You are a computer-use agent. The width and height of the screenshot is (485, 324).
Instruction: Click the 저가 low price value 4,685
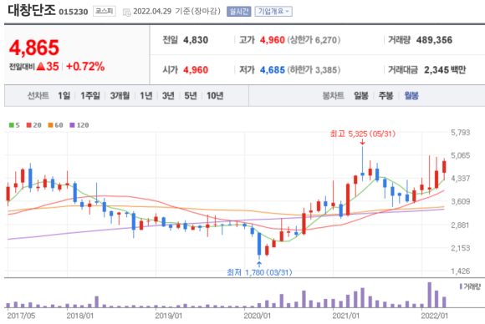tap(273, 70)
